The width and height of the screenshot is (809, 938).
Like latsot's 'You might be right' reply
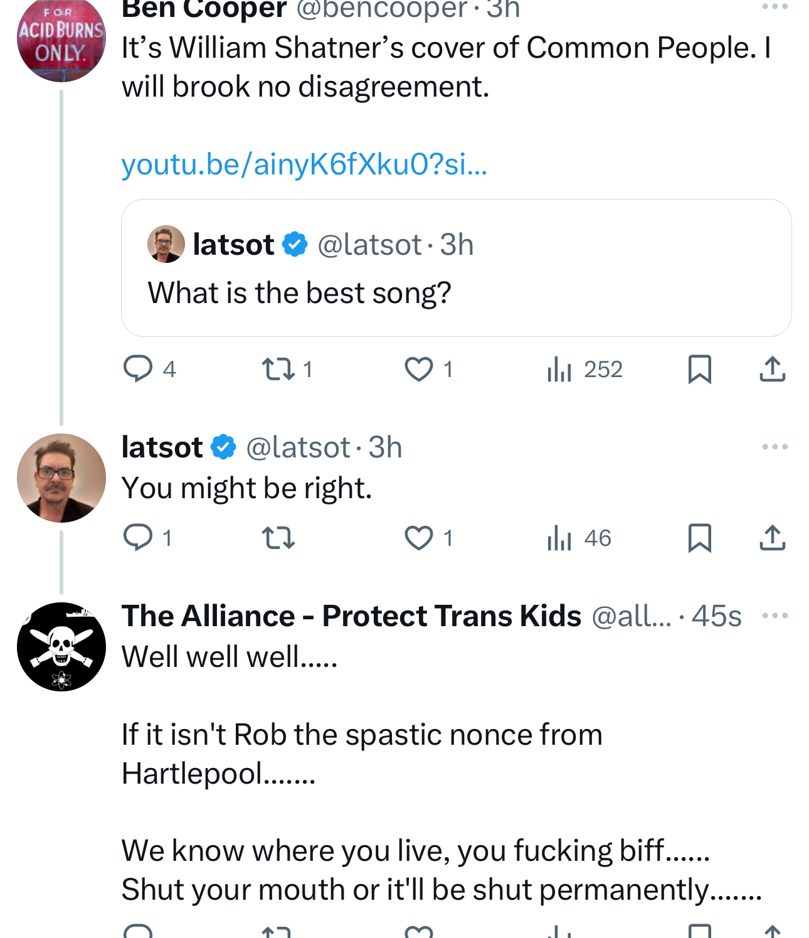(x=418, y=538)
